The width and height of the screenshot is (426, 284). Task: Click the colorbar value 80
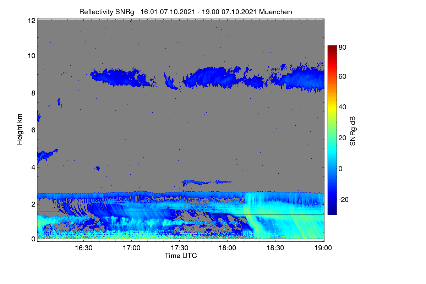click(x=342, y=47)
